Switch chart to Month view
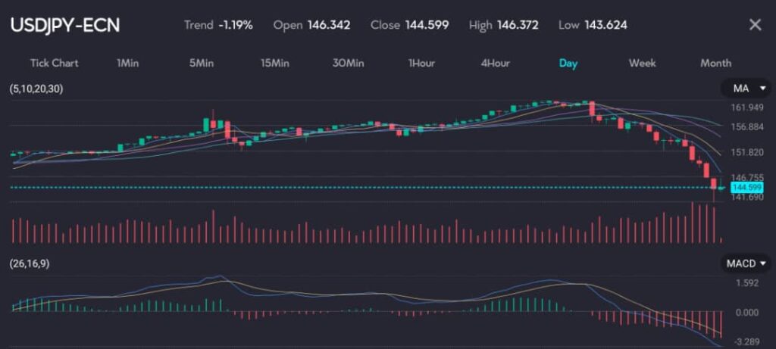776x349 pixels. coord(715,63)
